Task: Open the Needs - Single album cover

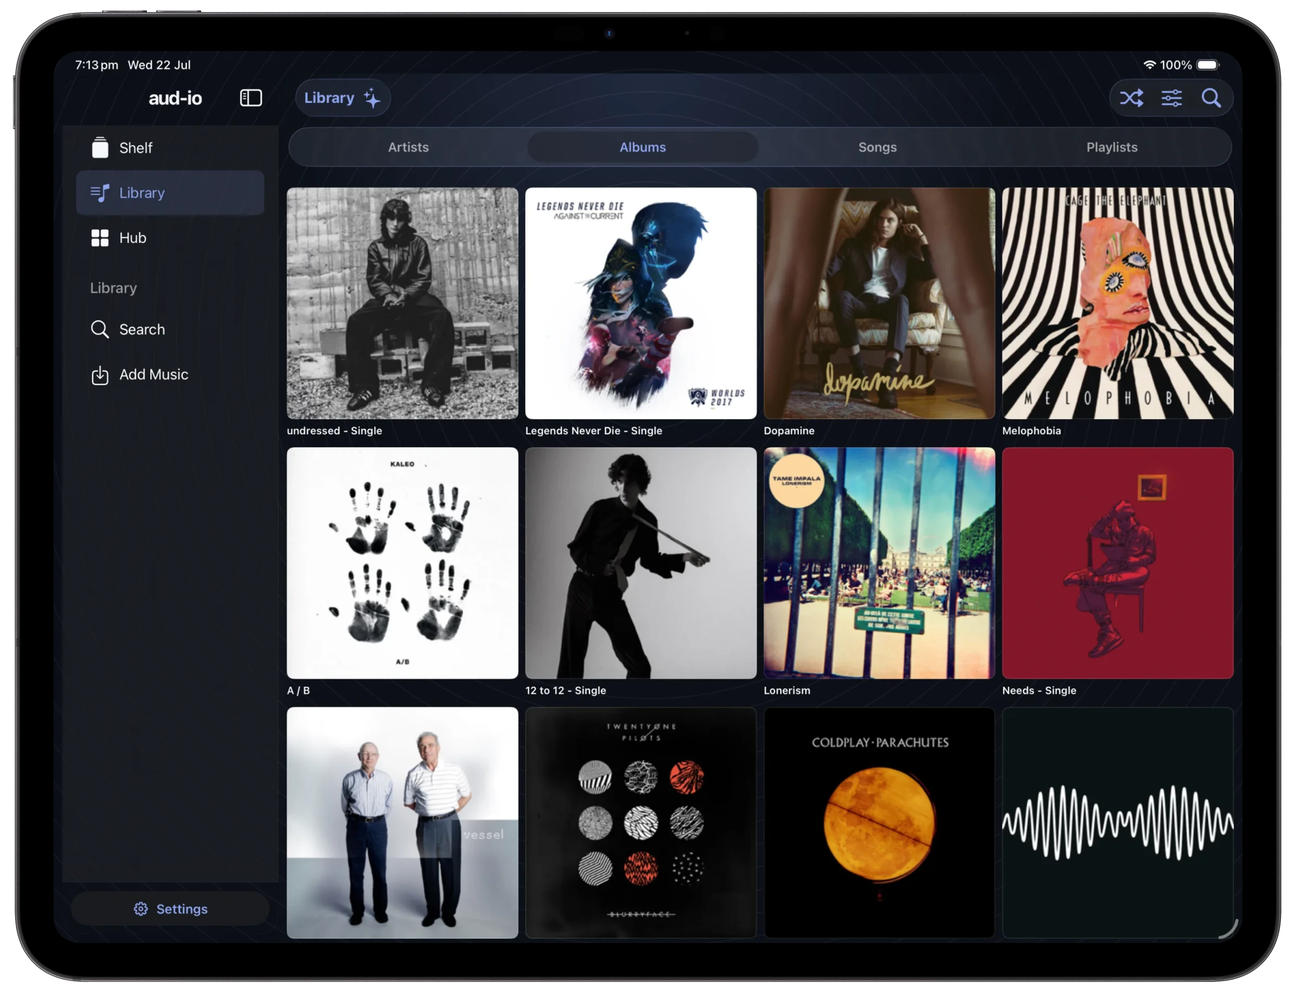Action: (x=1117, y=563)
